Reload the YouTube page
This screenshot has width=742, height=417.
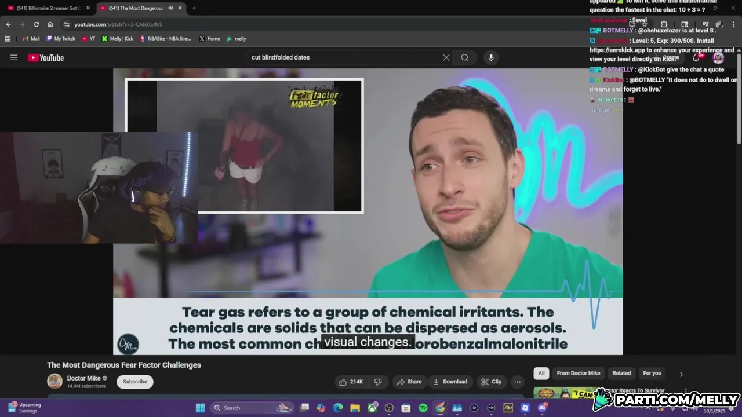(36, 24)
